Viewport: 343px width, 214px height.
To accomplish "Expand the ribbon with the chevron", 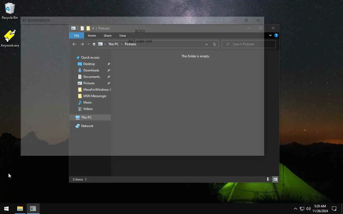I will (270, 35).
